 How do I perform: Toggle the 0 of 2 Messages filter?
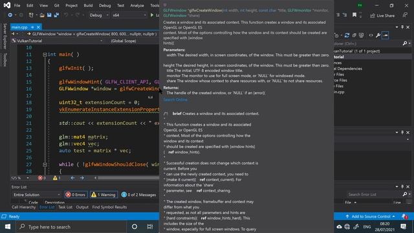pos(138,195)
